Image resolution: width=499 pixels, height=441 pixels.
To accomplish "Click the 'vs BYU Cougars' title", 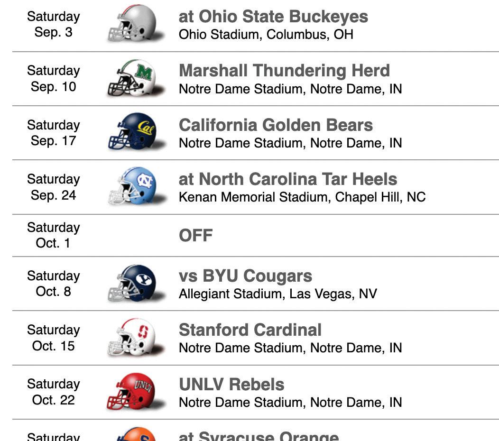I will point(245,276).
